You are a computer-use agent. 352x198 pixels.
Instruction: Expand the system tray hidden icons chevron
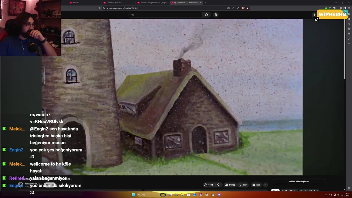[x=326, y=195]
